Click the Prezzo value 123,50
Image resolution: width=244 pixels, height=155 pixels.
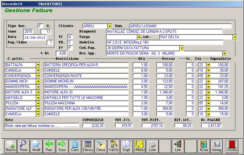point(165,81)
